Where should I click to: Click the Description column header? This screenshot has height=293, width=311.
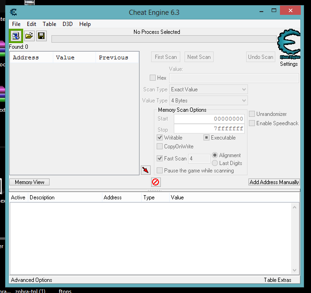pos(65,197)
